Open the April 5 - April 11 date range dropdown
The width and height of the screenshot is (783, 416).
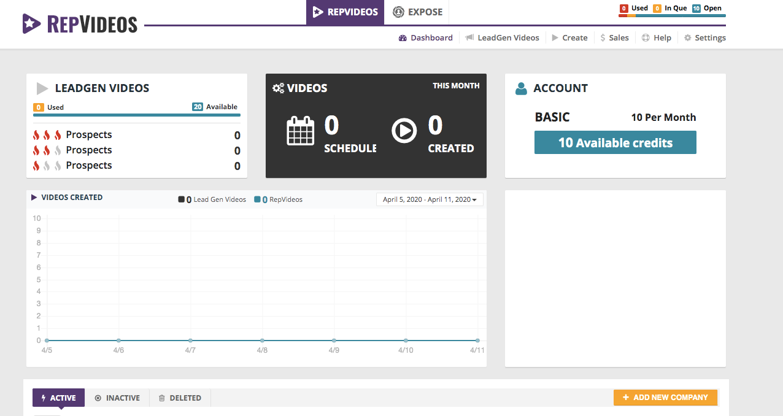click(430, 199)
